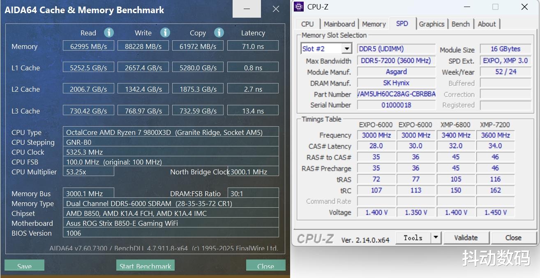Click tRC value 107 in timings table
Screen dimensions: 540x278
point(376,190)
